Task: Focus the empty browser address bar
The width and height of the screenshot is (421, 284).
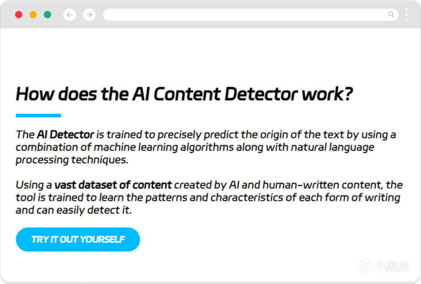Action: pos(243,15)
